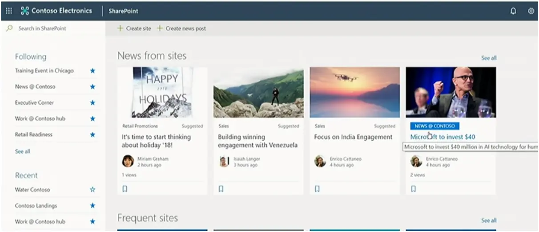539x232 pixels.
Task: Open Training Event in Chicago site
Action: click(x=44, y=71)
